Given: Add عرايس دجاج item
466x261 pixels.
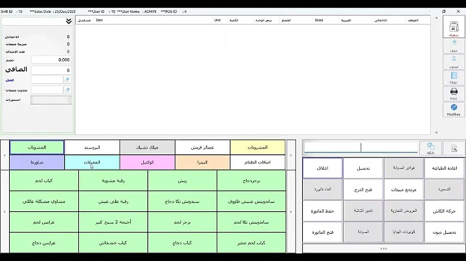Looking at the screenshot, I should [44, 243].
